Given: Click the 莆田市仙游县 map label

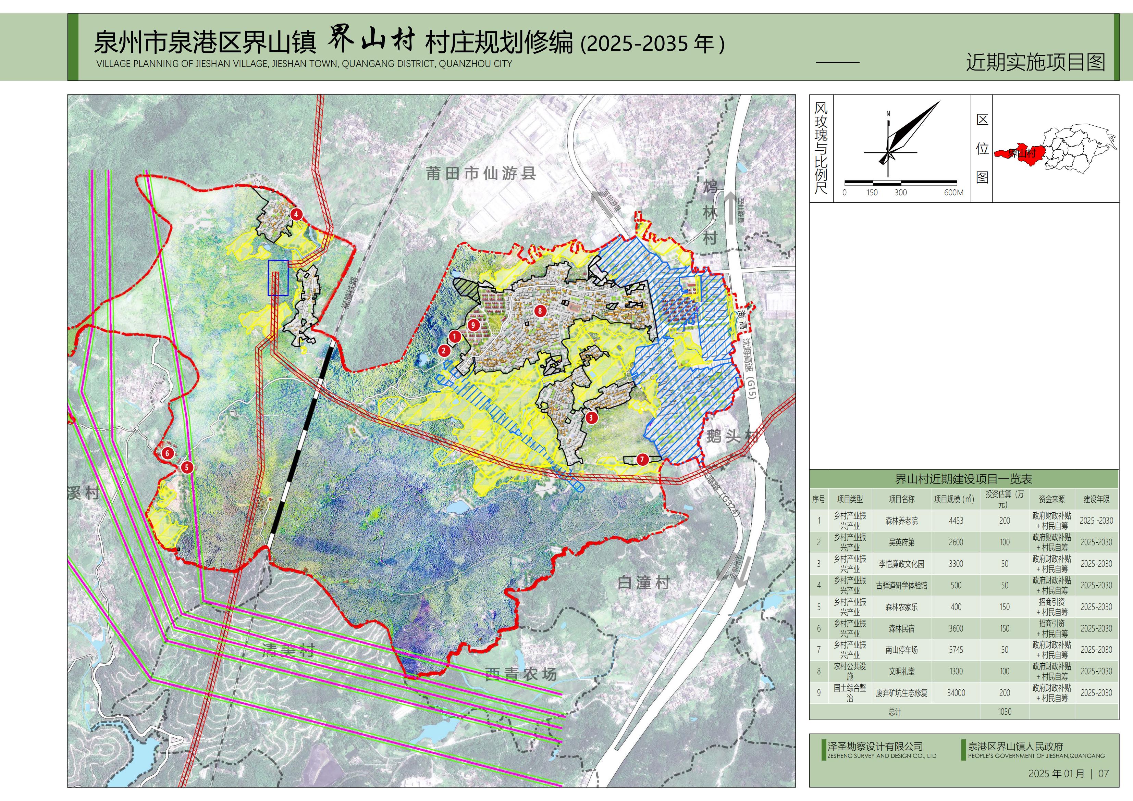Looking at the screenshot, I should coord(481,174).
